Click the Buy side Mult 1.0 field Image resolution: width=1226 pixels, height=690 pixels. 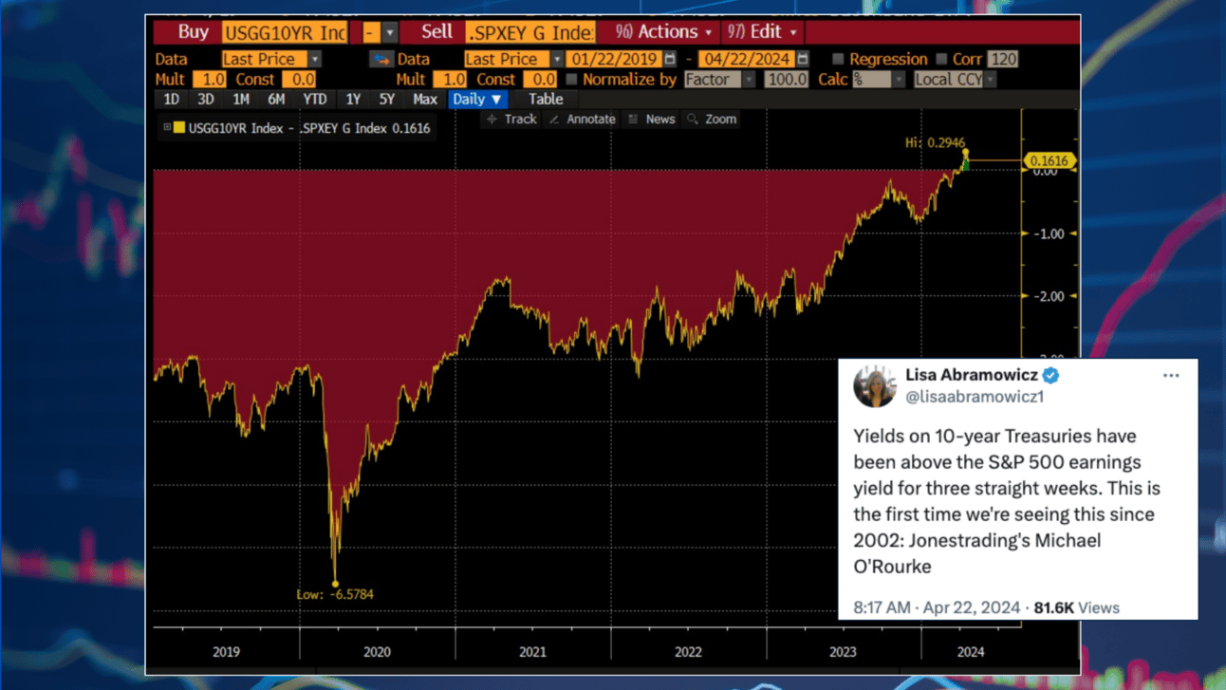[x=210, y=80]
